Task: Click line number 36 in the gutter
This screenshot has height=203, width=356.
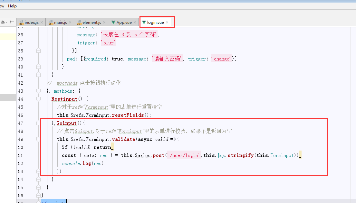Action: pyautogui.click(x=21, y=35)
